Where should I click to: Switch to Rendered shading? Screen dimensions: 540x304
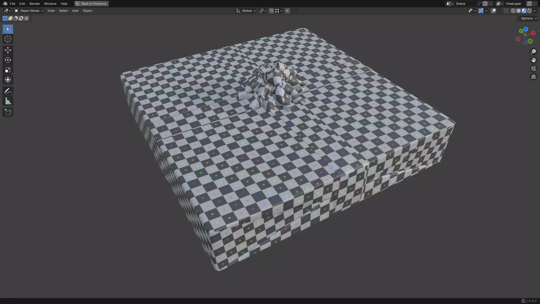529,11
